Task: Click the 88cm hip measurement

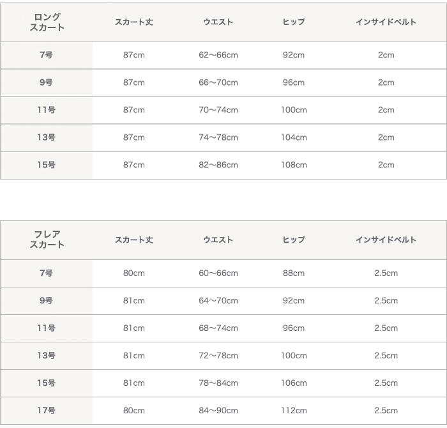Action: tap(294, 273)
